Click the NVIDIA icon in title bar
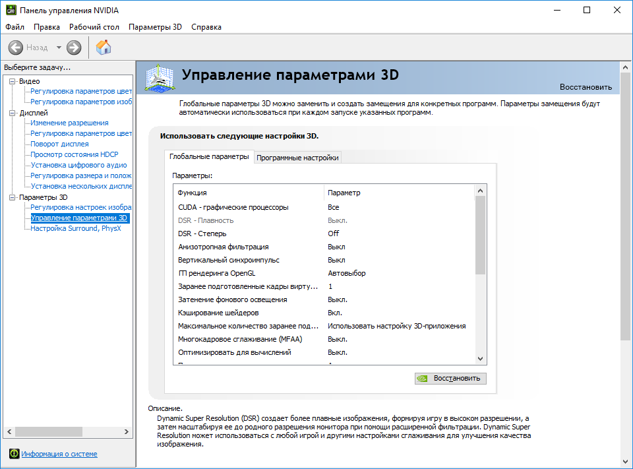 click(11, 10)
